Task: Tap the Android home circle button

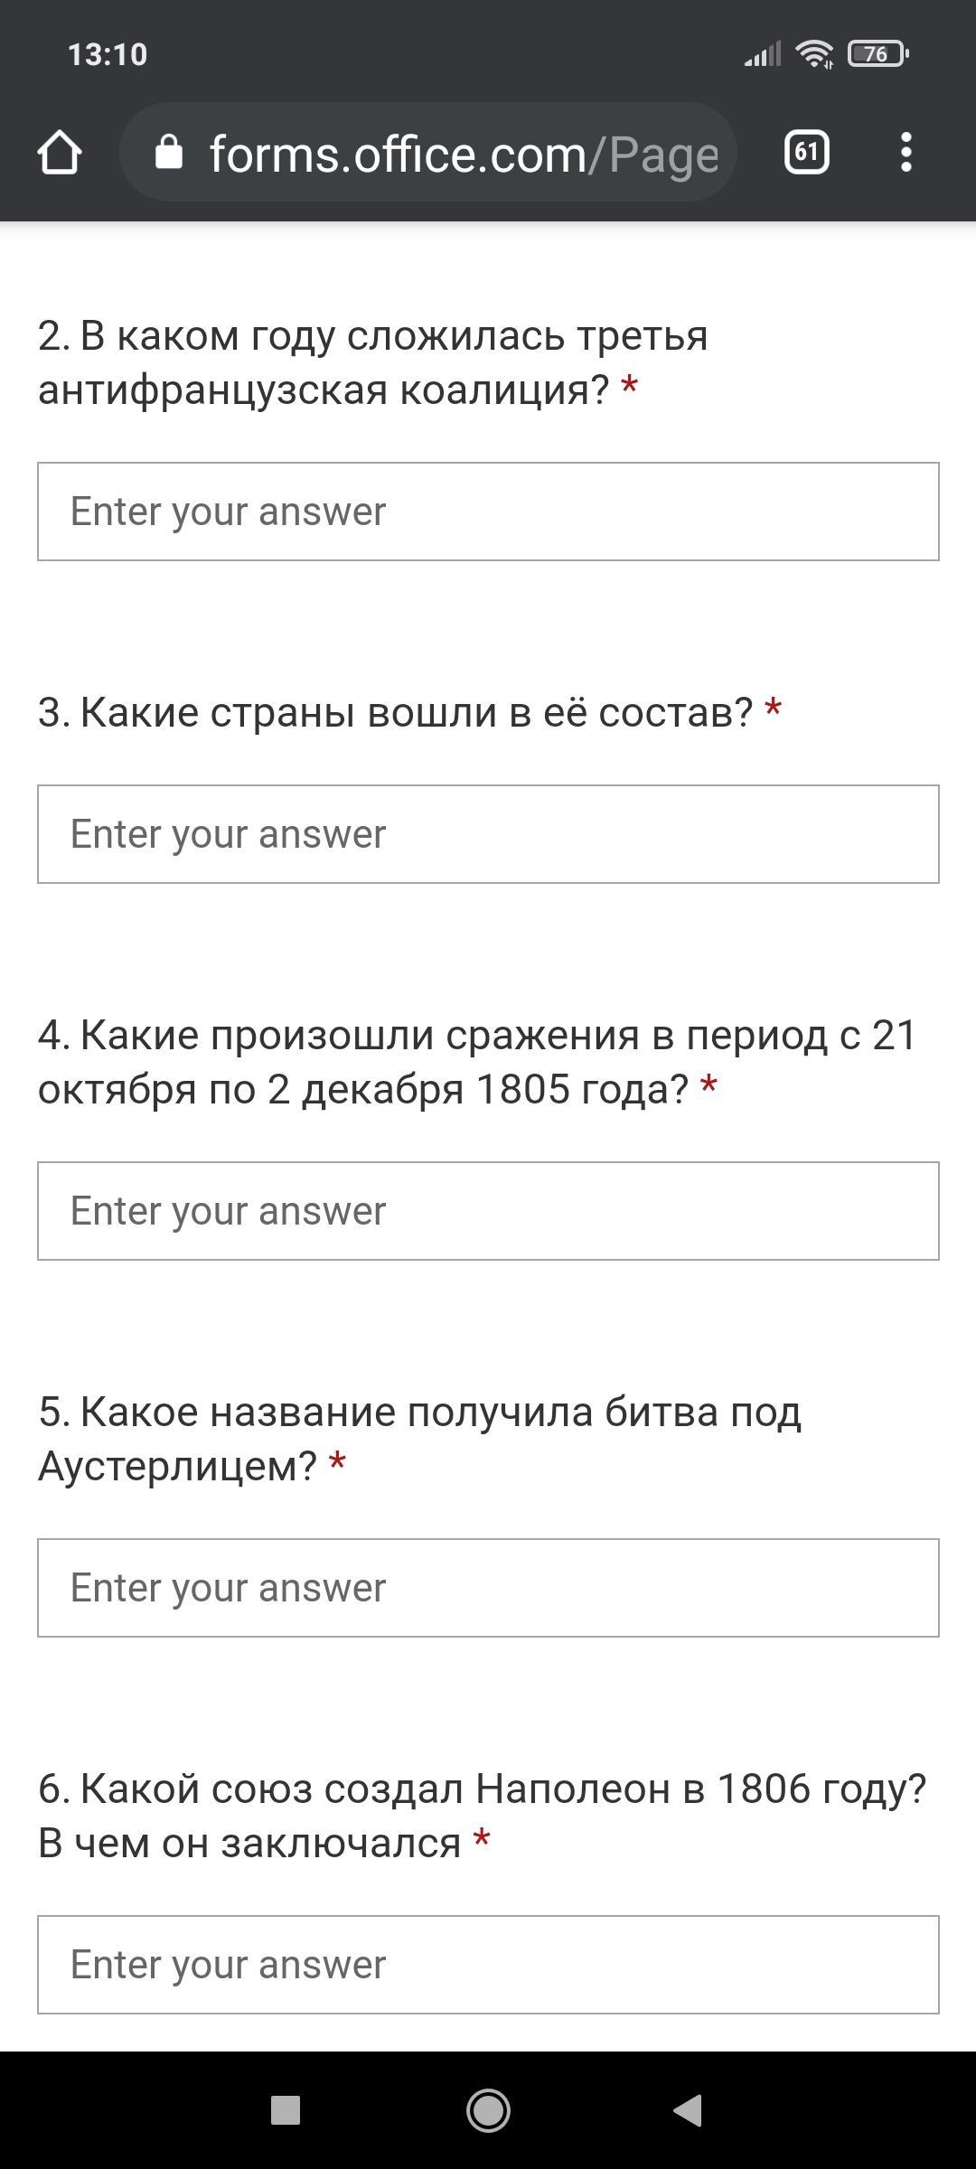Action: (488, 2110)
